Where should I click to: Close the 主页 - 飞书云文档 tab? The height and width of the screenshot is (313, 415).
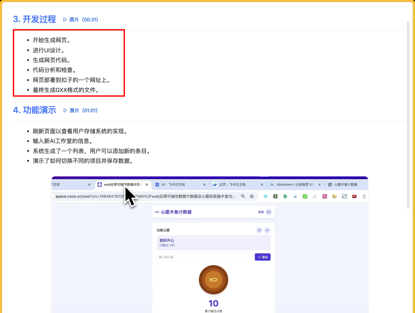[262, 185]
